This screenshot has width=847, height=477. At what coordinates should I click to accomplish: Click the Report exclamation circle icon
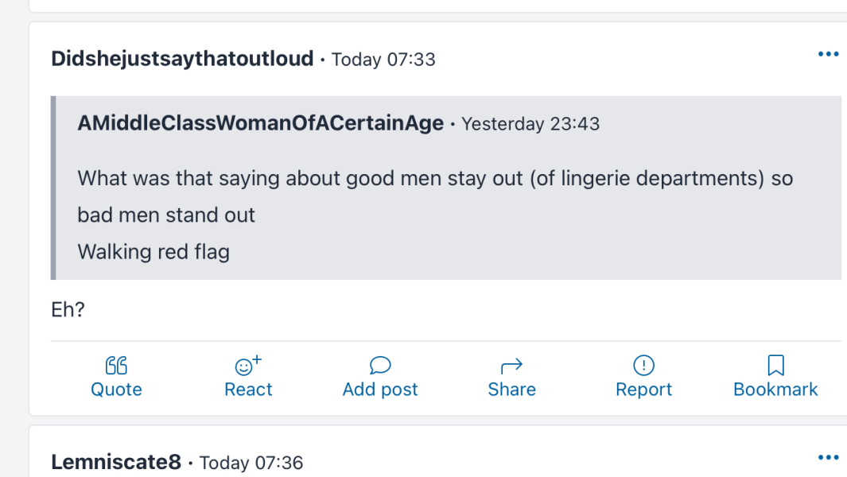643,366
